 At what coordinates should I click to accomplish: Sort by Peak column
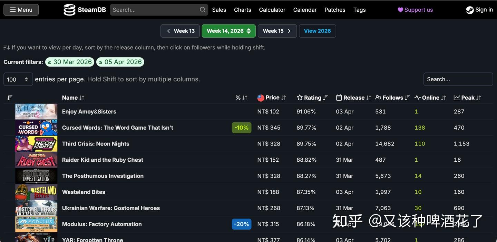[467, 98]
